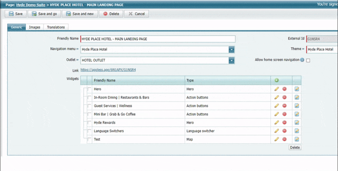Remove Language Switchers red icon
The height and width of the screenshot is (171, 338).
[x=284, y=131]
